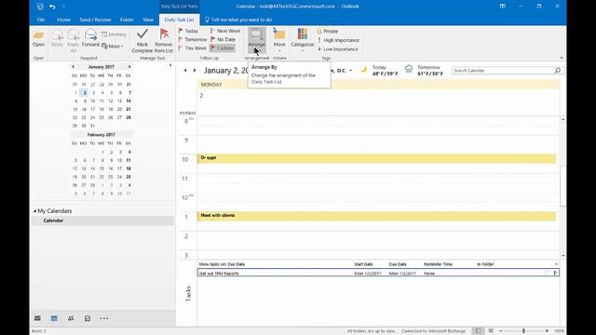Click the search magnifier icon

558,71
